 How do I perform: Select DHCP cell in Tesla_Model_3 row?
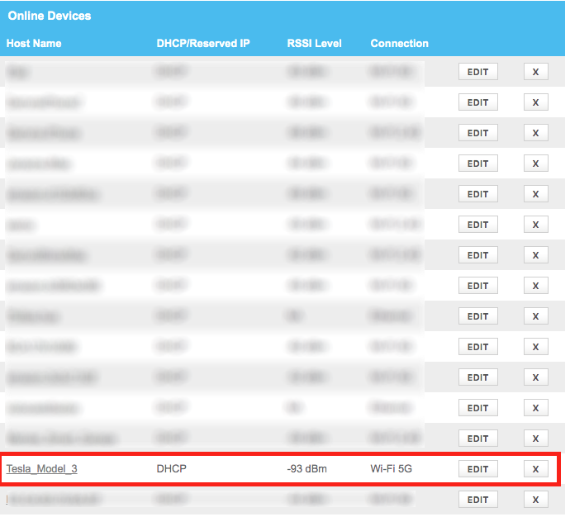coord(172,468)
